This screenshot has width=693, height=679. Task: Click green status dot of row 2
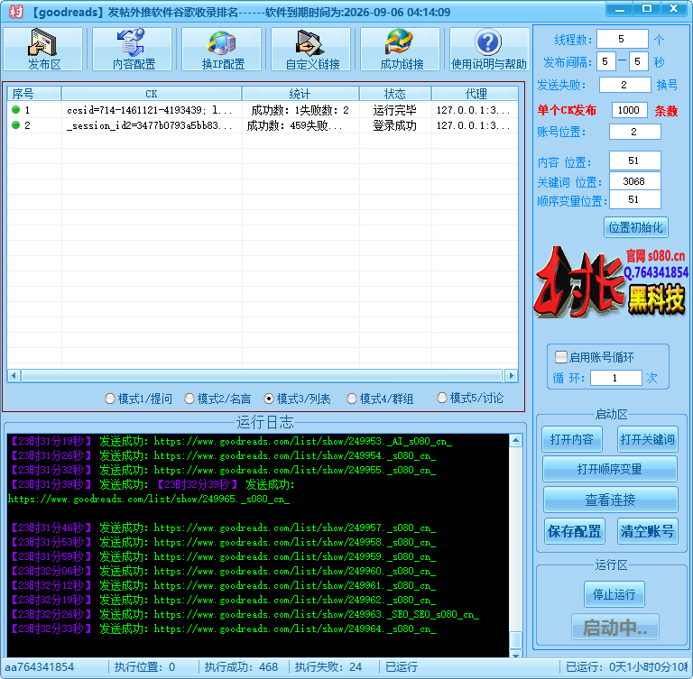16,125
